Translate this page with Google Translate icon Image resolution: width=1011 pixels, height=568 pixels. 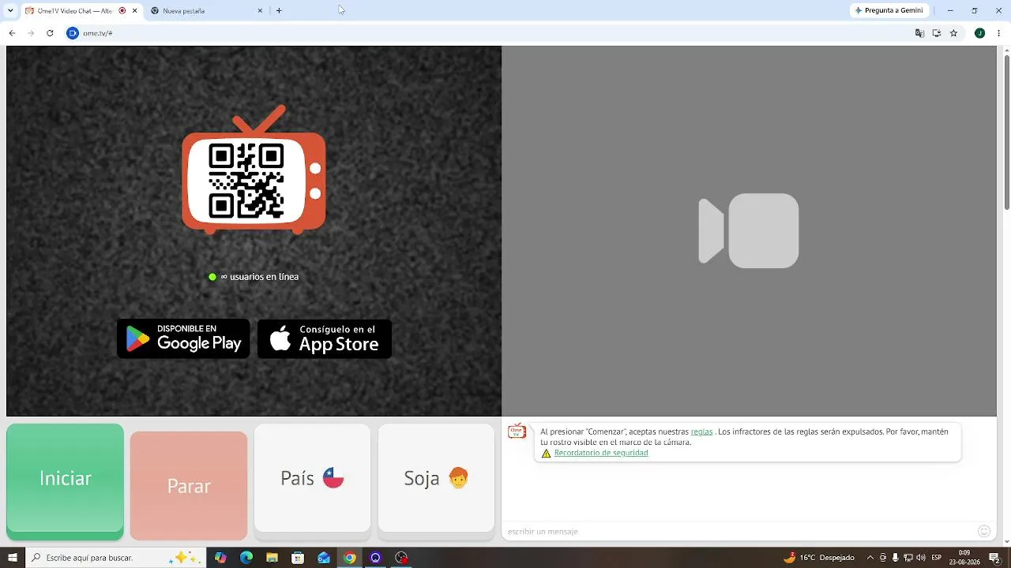(919, 33)
